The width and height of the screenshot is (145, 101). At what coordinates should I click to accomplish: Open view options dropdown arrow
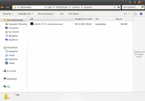tap(129, 14)
